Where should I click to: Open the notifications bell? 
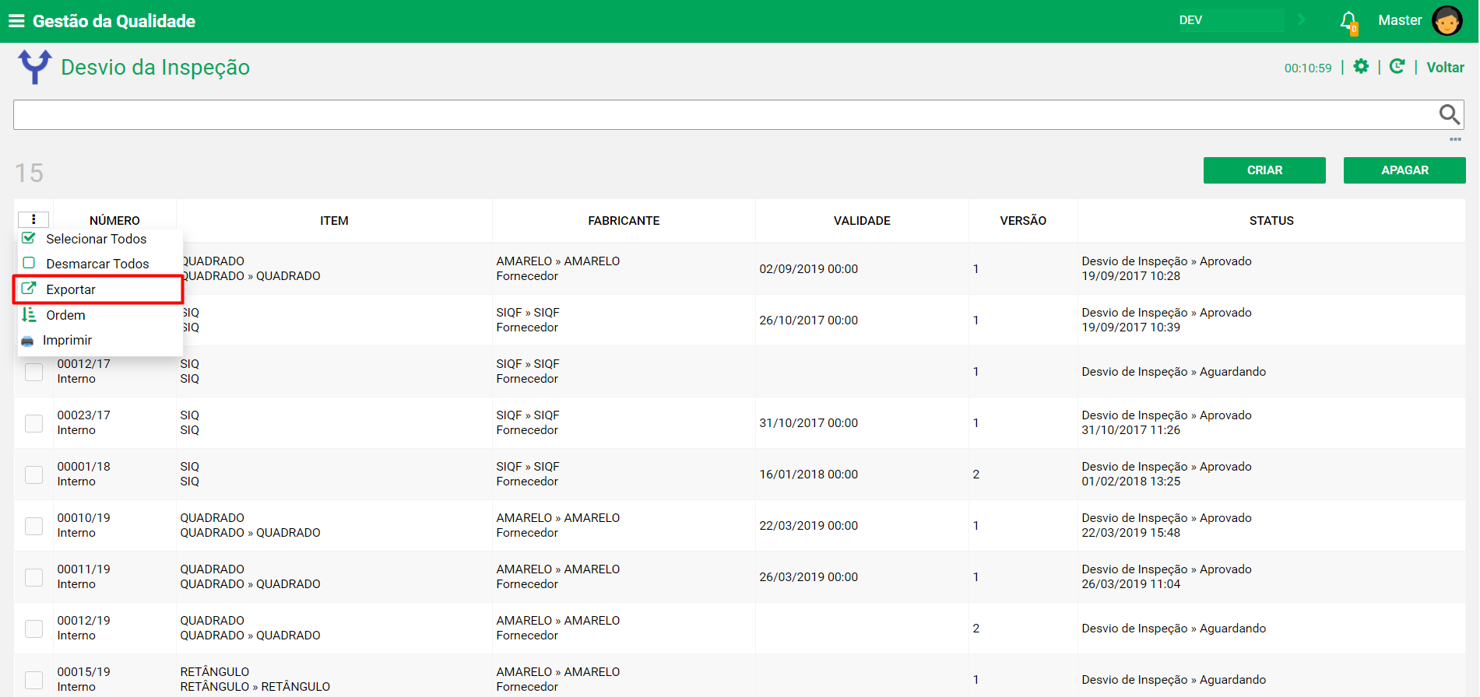(1348, 21)
